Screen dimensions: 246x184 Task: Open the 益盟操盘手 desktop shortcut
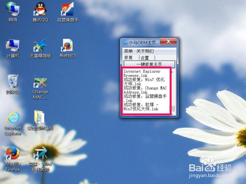click(x=68, y=12)
